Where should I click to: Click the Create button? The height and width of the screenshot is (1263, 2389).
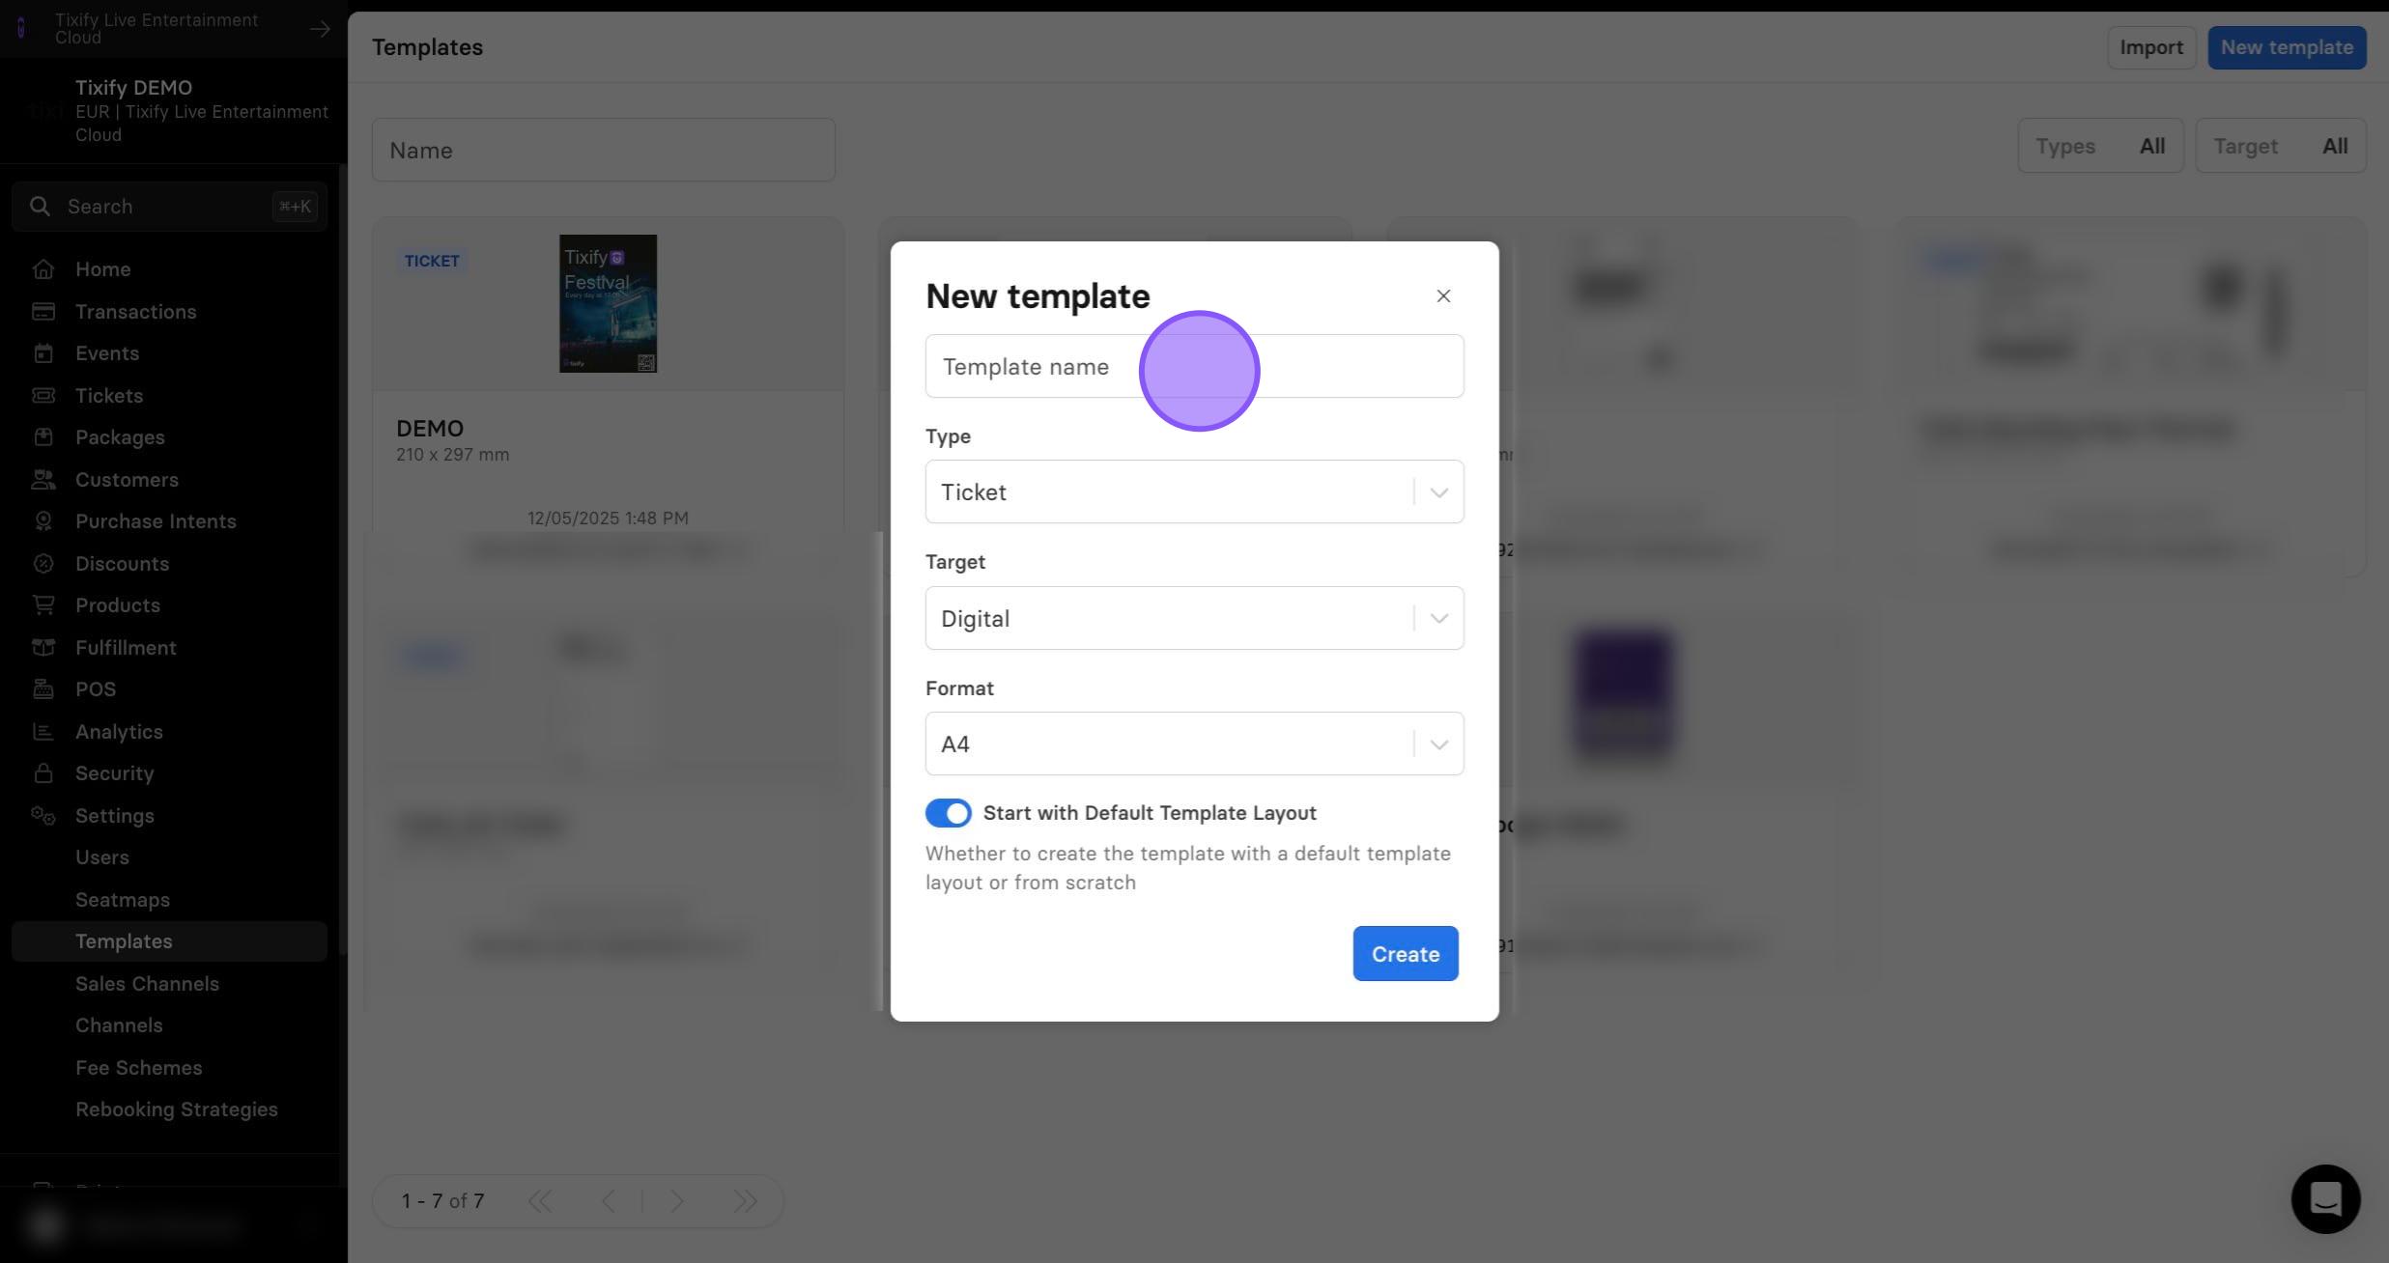pyautogui.click(x=1405, y=954)
